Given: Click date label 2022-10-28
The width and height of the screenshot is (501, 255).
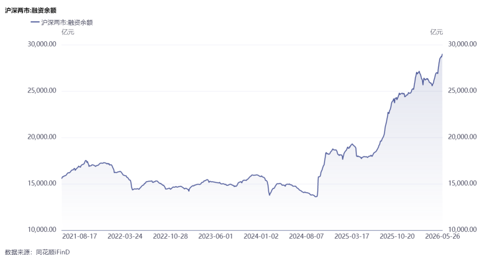Looking at the screenshot, I should [170, 236].
